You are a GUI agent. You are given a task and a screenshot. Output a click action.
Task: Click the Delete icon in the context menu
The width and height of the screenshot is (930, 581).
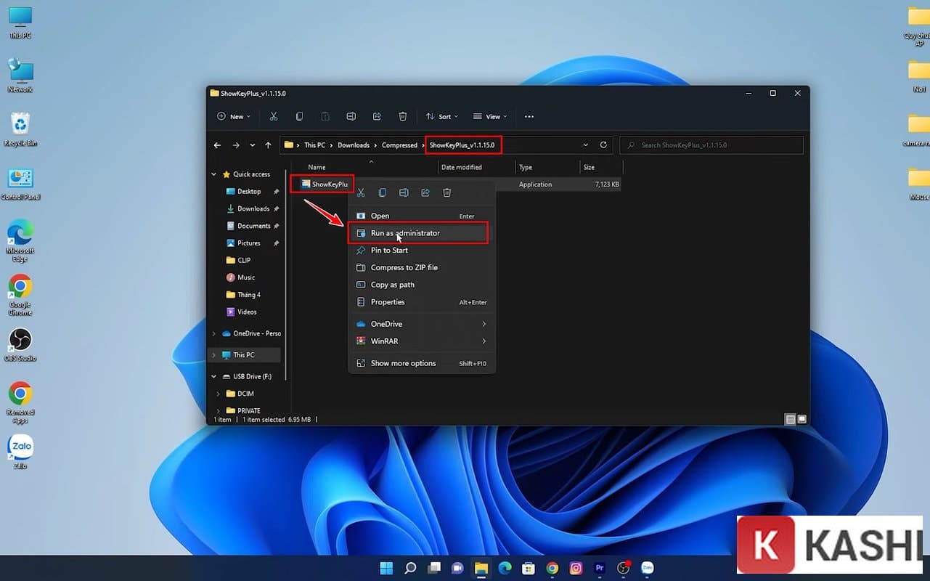tap(447, 192)
